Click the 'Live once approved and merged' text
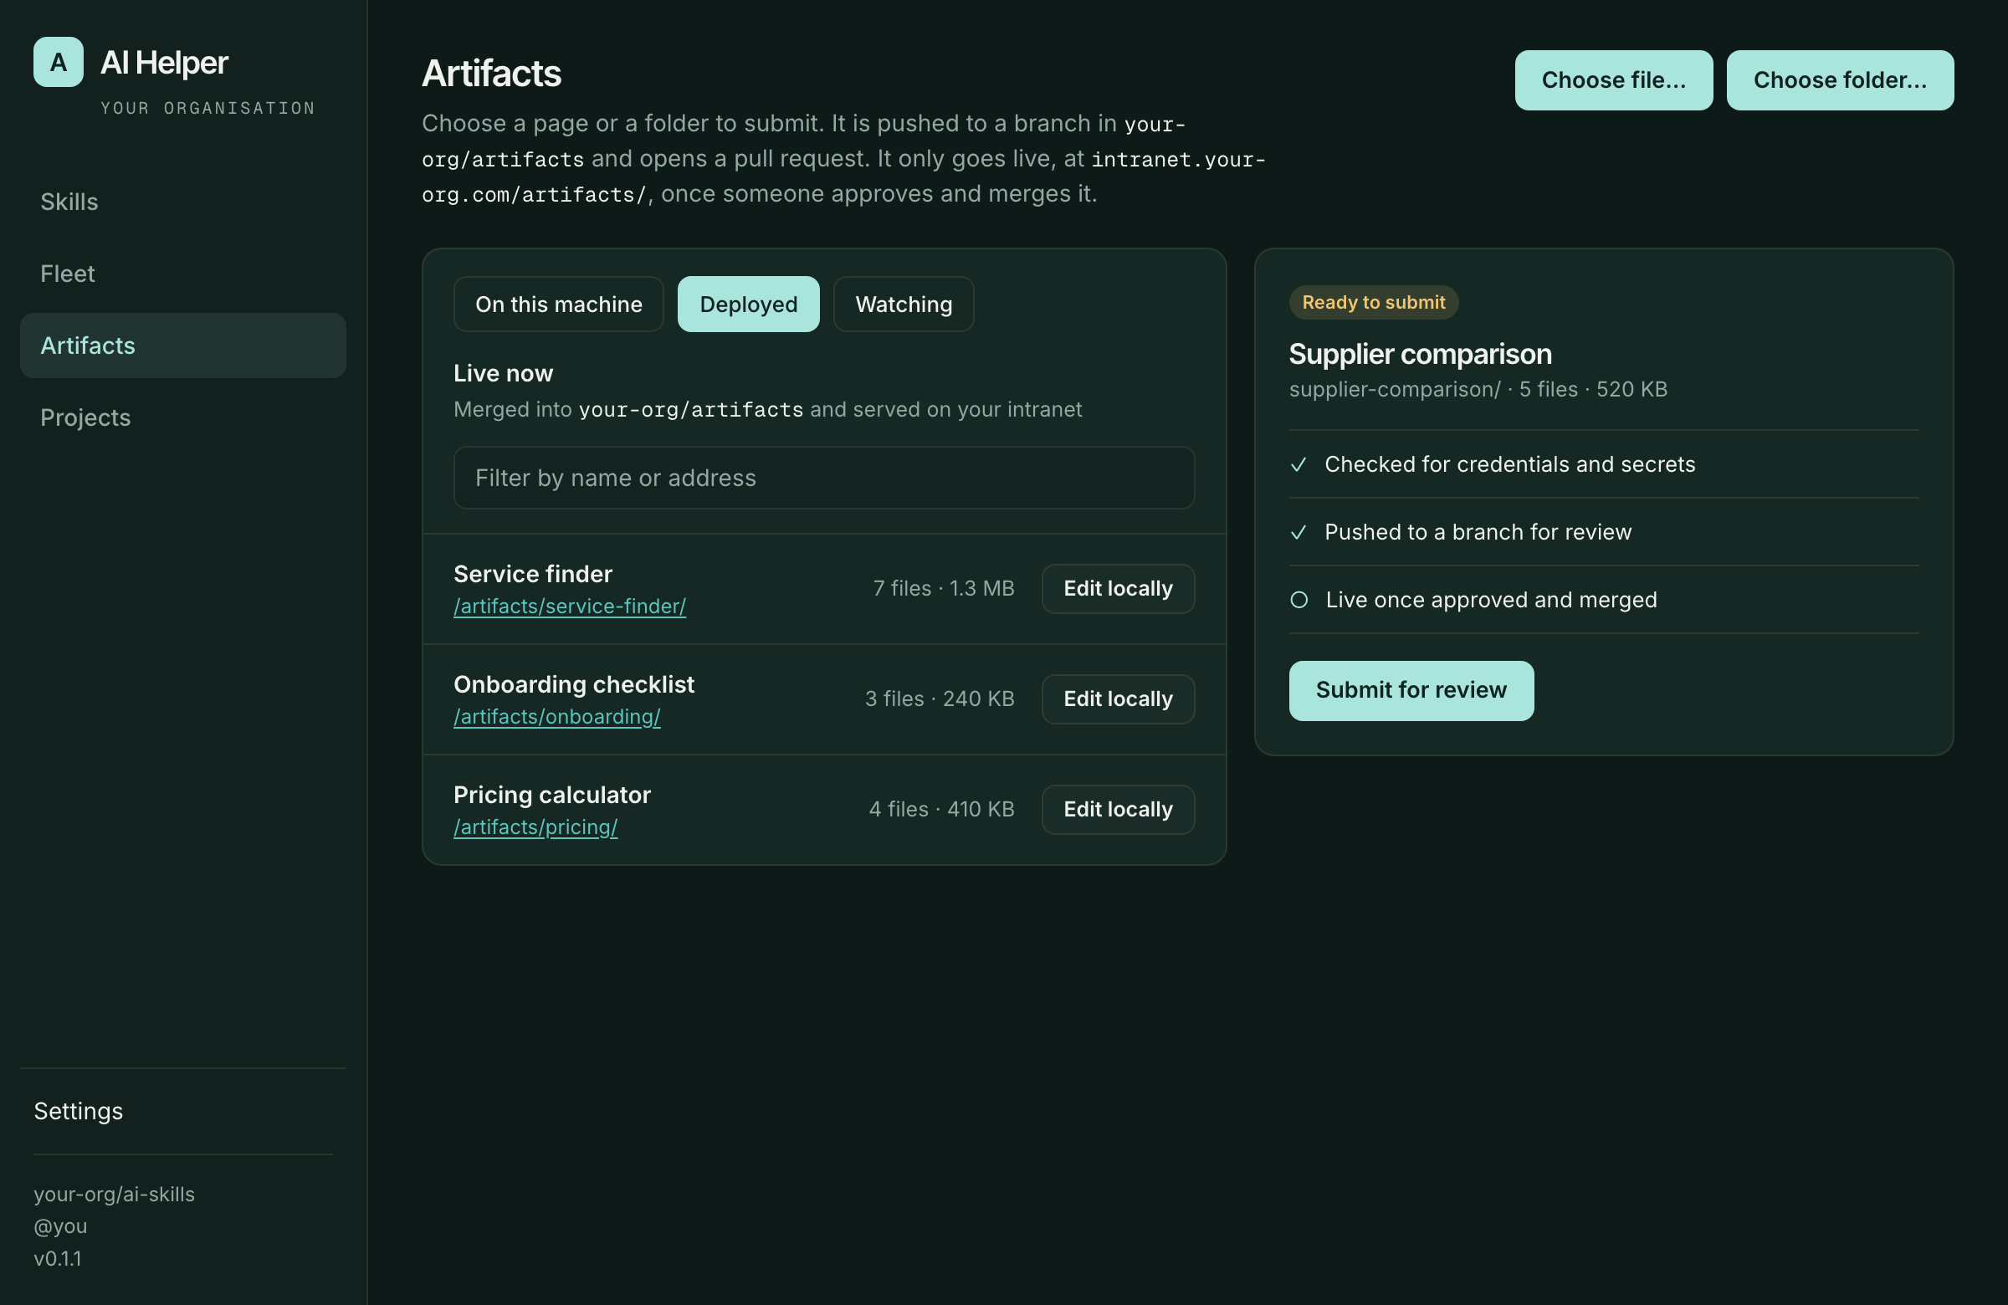Viewport: 2008px width, 1305px height. point(1491,600)
